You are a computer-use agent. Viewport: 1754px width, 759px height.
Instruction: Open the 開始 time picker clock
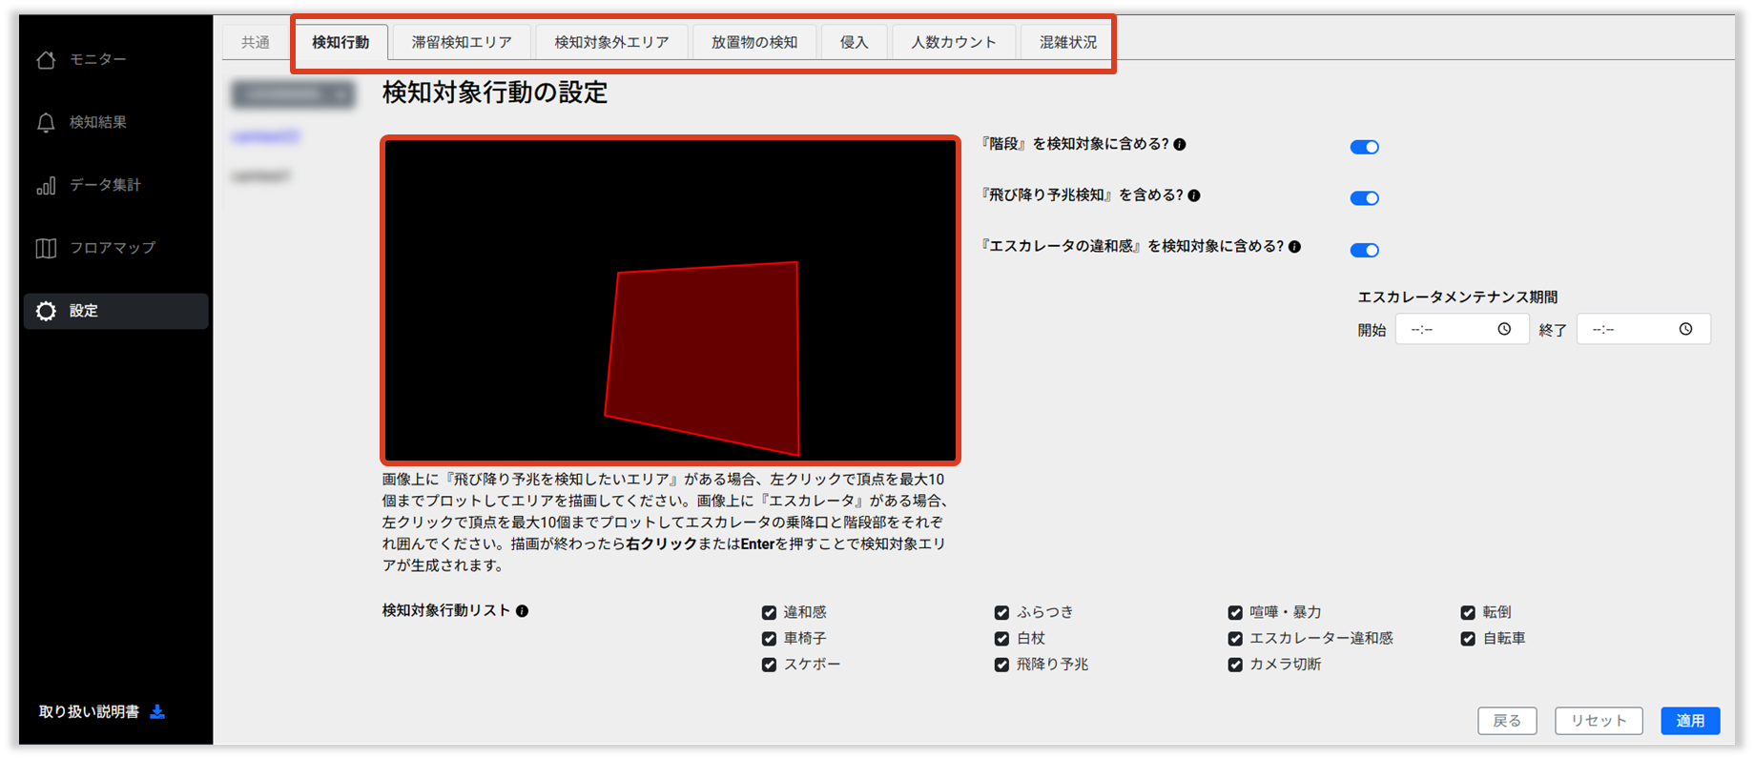point(1504,329)
